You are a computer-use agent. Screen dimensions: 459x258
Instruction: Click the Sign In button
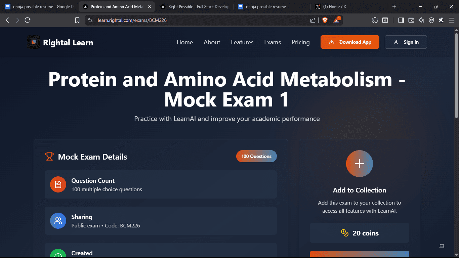point(406,42)
